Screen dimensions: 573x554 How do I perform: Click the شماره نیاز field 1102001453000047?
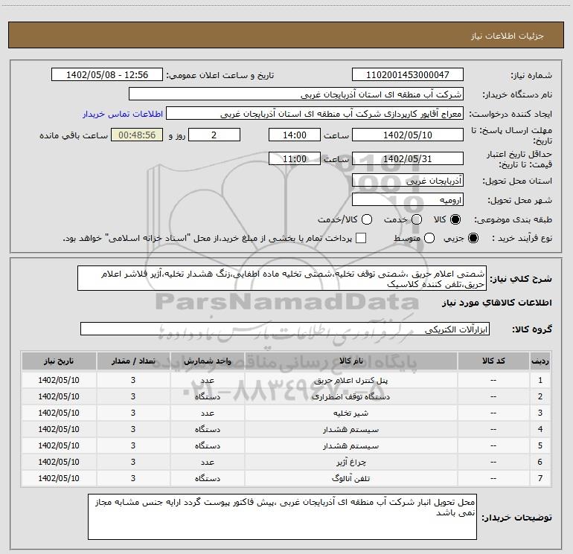tap(408, 74)
